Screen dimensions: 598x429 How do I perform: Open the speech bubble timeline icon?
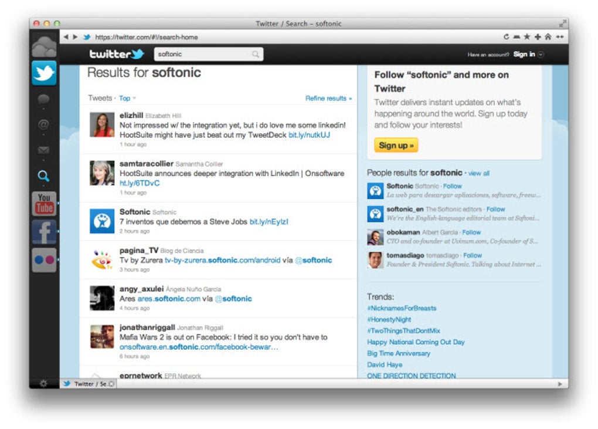[x=43, y=99]
